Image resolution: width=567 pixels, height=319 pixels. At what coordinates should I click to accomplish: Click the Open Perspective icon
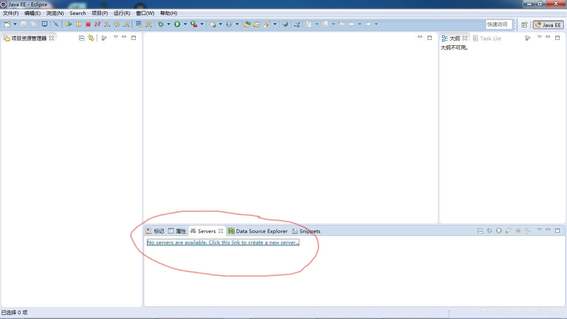524,25
